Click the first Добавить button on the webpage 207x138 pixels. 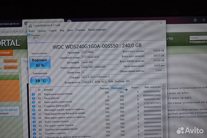click(x=11, y=61)
